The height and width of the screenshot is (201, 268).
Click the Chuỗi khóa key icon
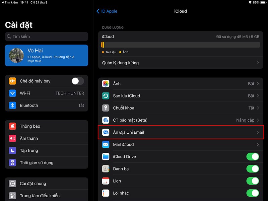pos(106,108)
